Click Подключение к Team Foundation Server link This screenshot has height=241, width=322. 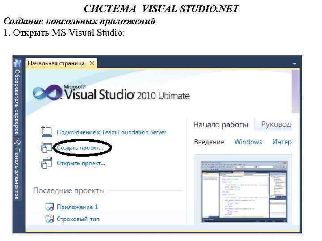111,132
